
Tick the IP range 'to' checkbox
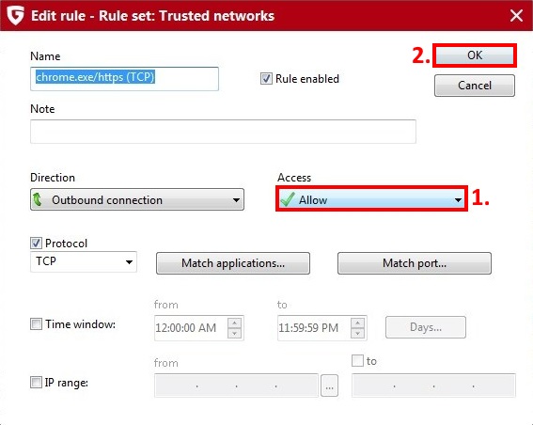pos(357,361)
